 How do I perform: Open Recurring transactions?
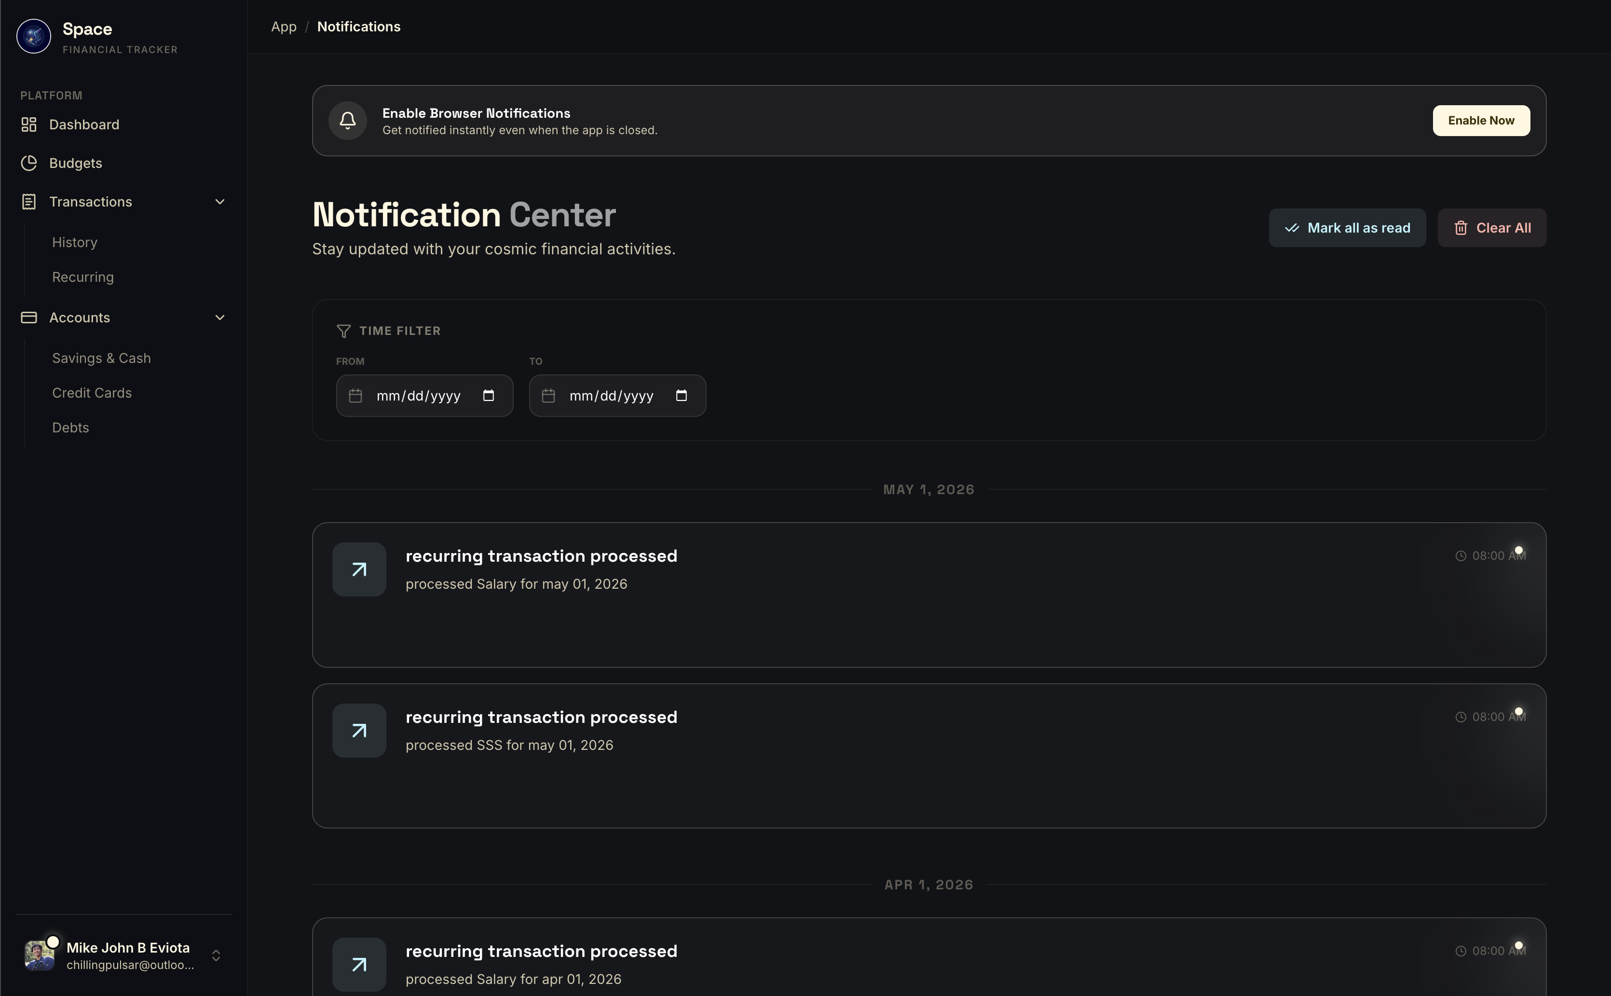[83, 277]
